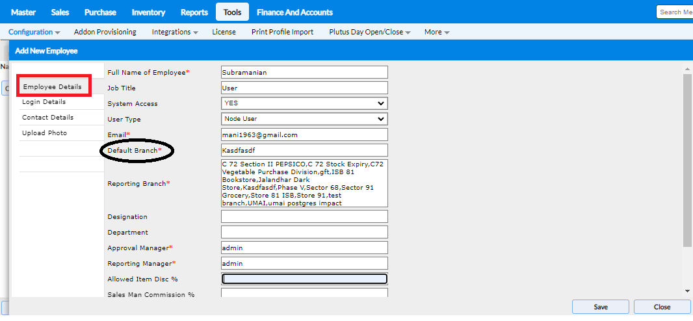Open the System Access dropdown
This screenshot has height=321, width=693.
pos(304,103)
